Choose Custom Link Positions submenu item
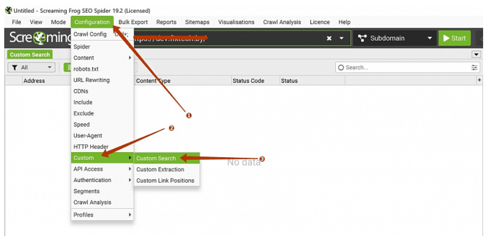 click(x=167, y=181)
